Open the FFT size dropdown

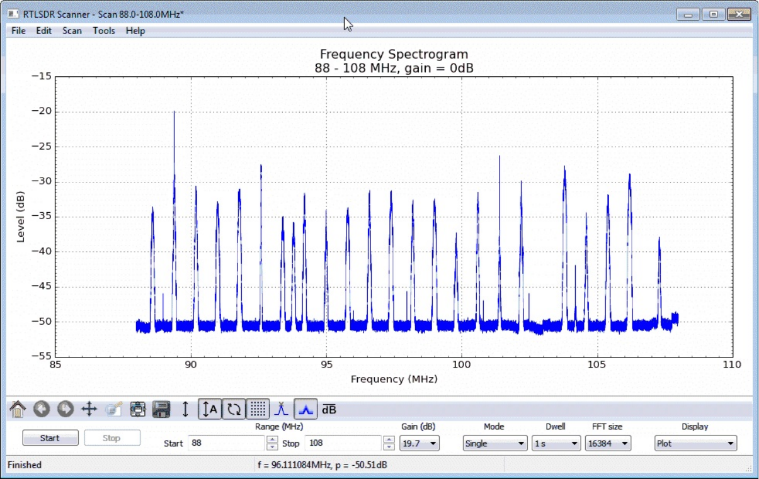[x=607, y=444]
